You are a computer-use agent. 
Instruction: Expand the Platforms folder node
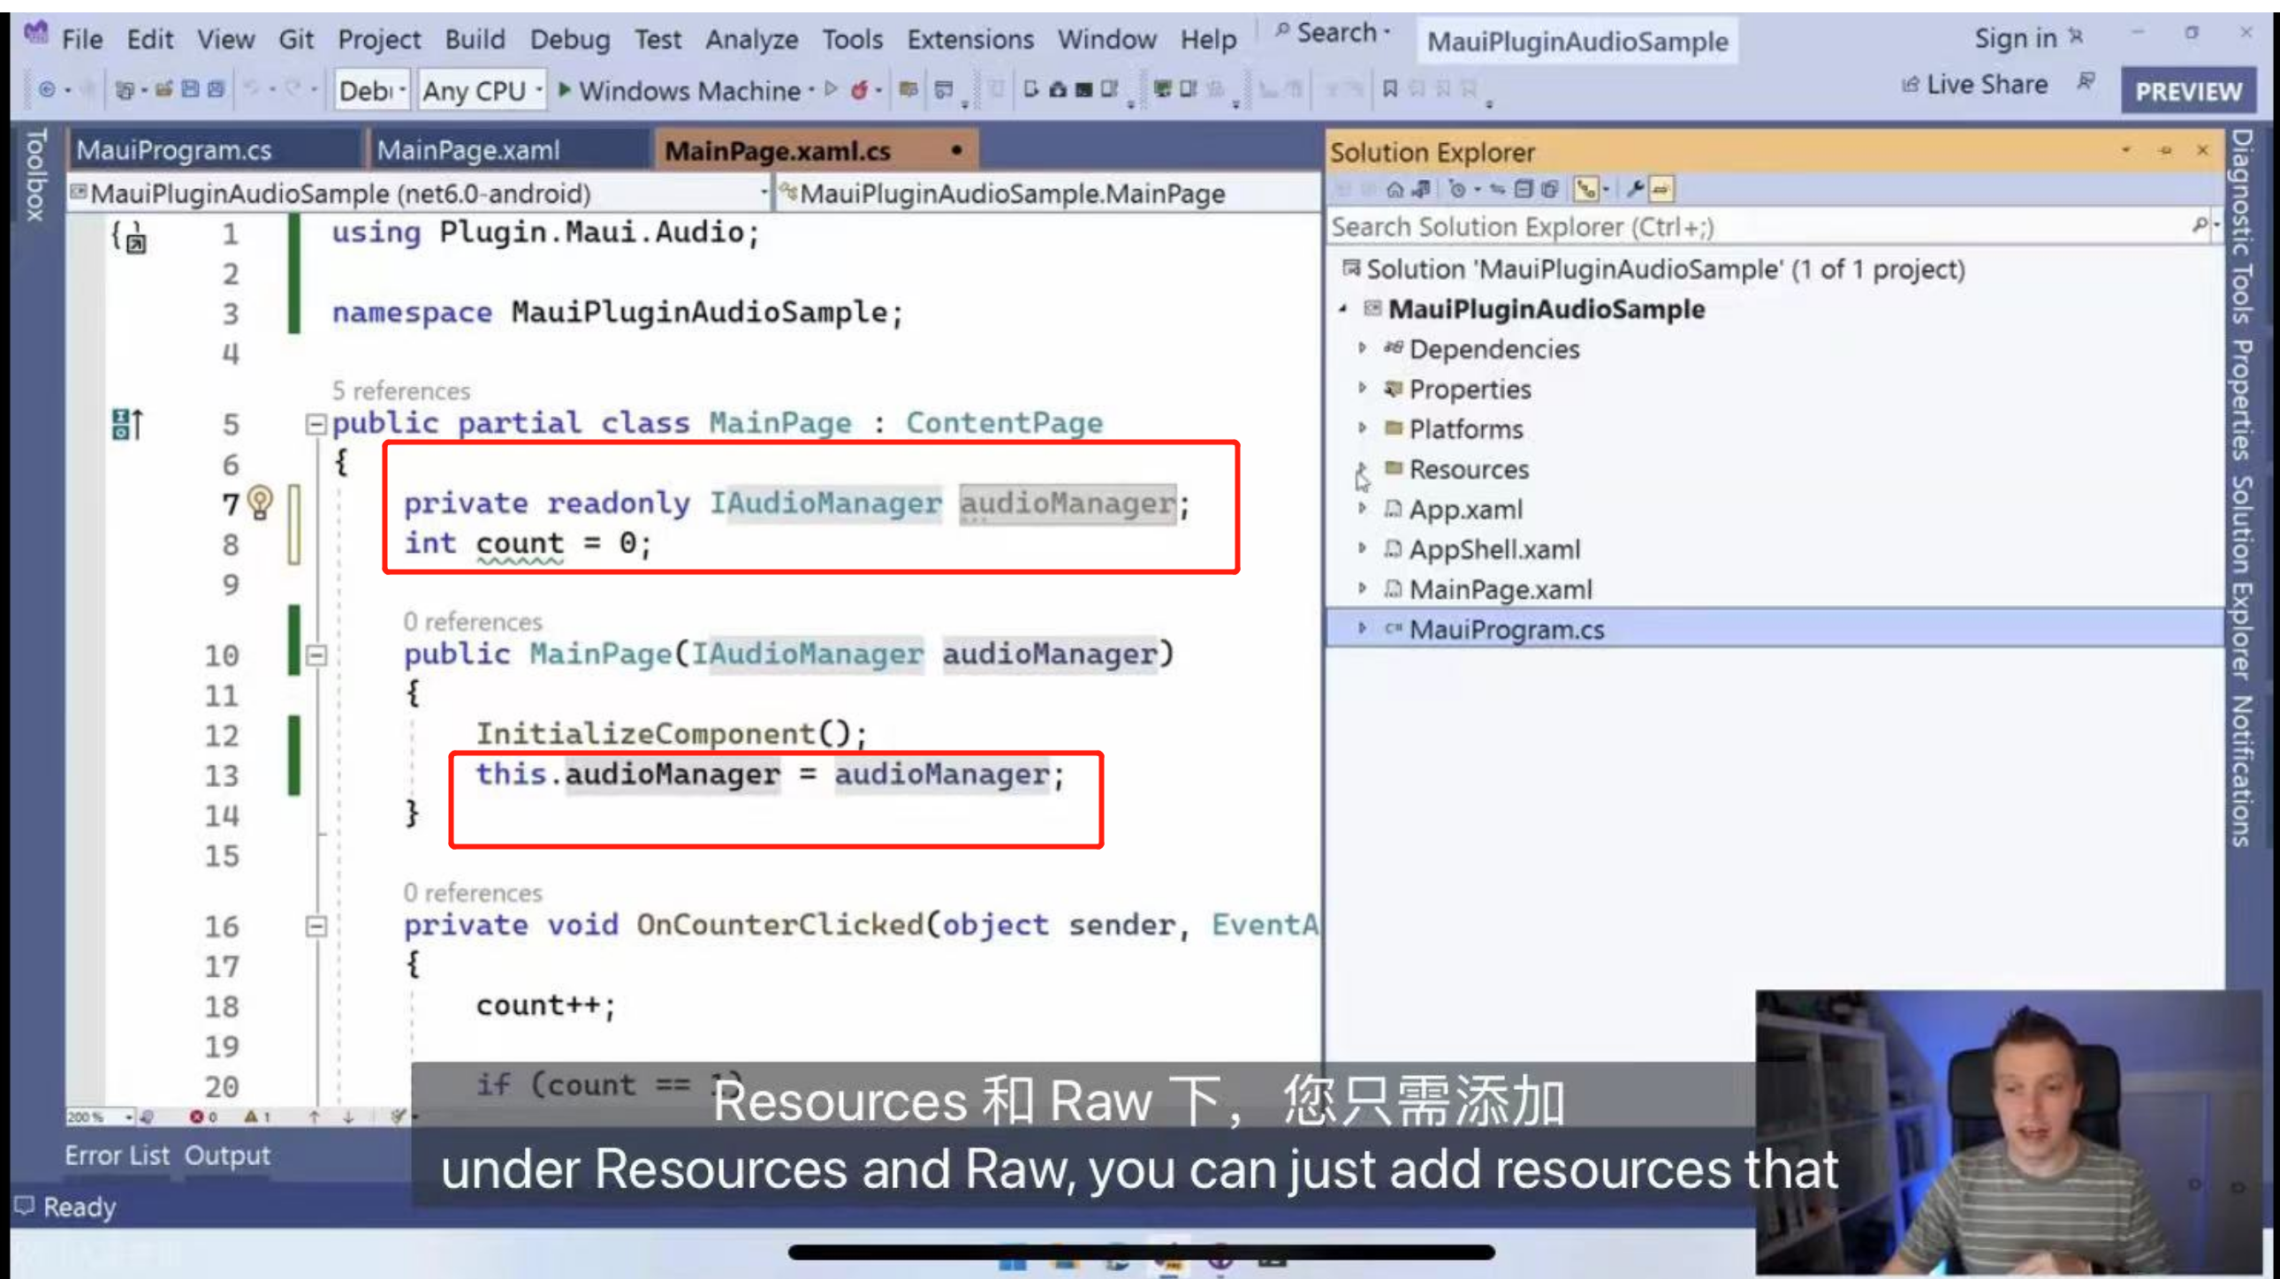(x=1362, y=428)
